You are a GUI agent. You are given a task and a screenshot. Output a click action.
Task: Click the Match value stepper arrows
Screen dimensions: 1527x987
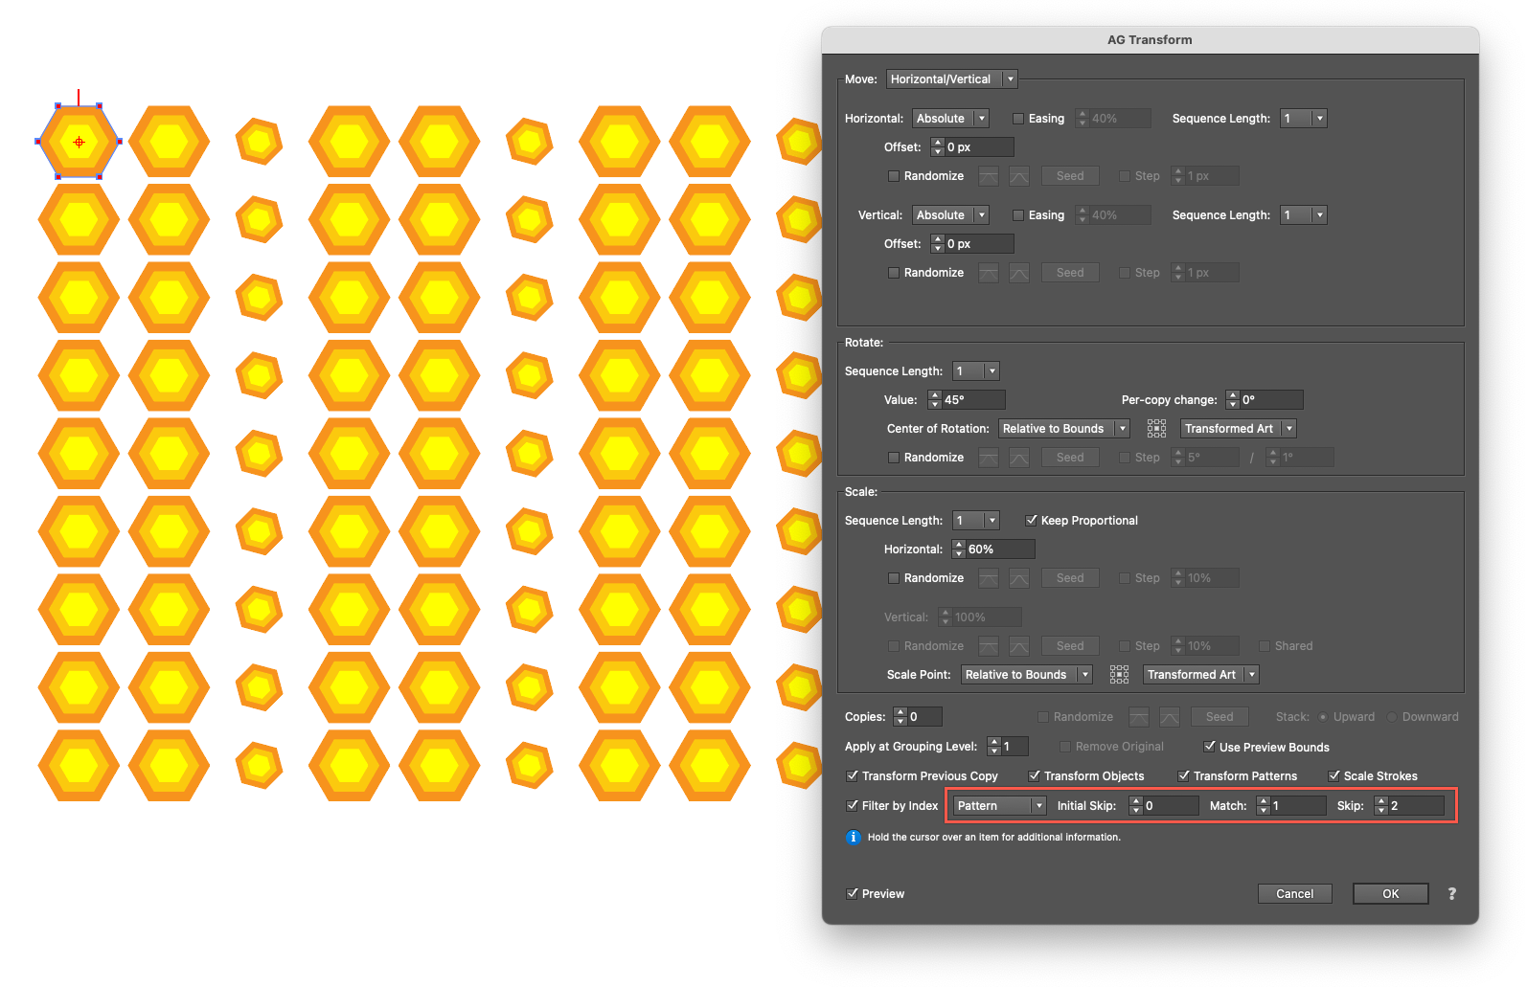[x=1263, y=806]
